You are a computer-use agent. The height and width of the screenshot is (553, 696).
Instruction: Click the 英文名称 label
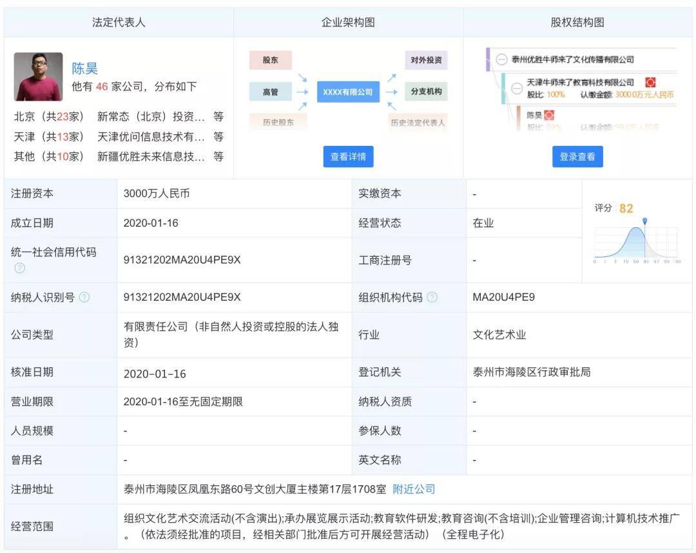click(x=380, y=459)
